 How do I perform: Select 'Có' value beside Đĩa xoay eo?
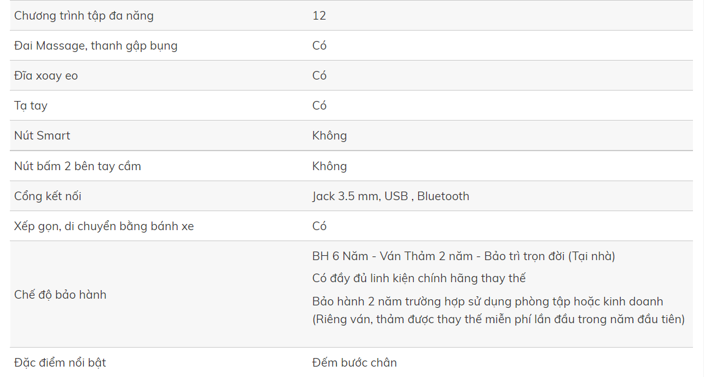click(319, 75)
